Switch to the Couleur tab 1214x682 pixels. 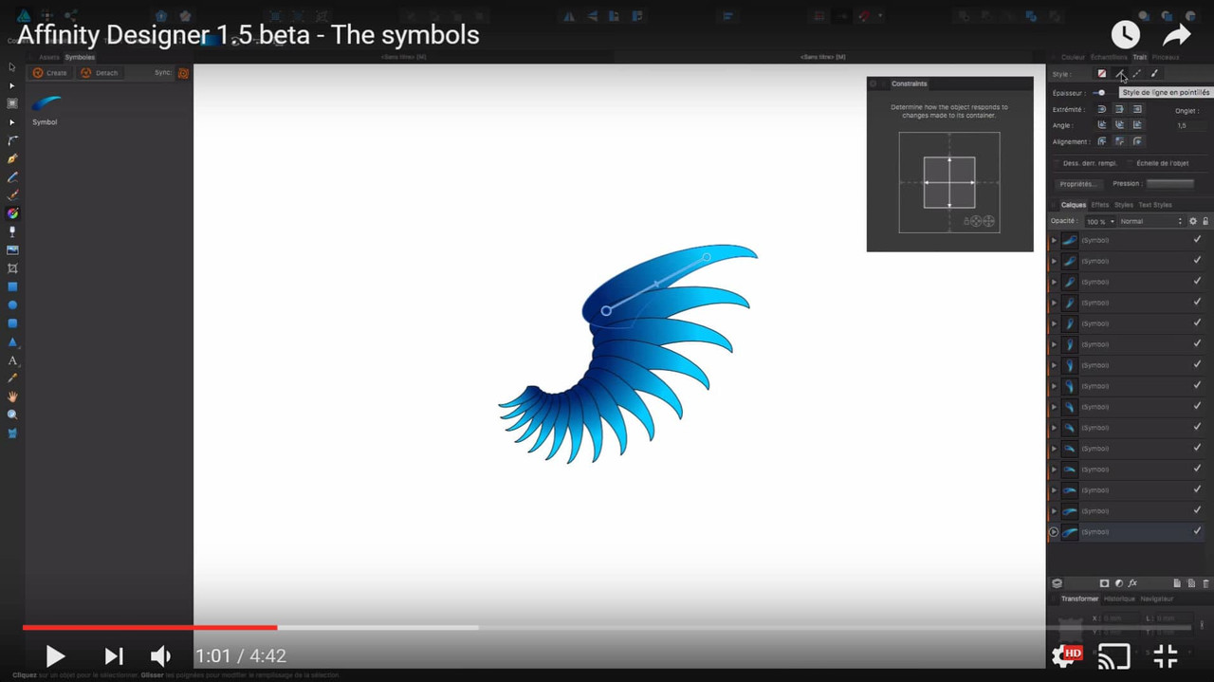1073,58
